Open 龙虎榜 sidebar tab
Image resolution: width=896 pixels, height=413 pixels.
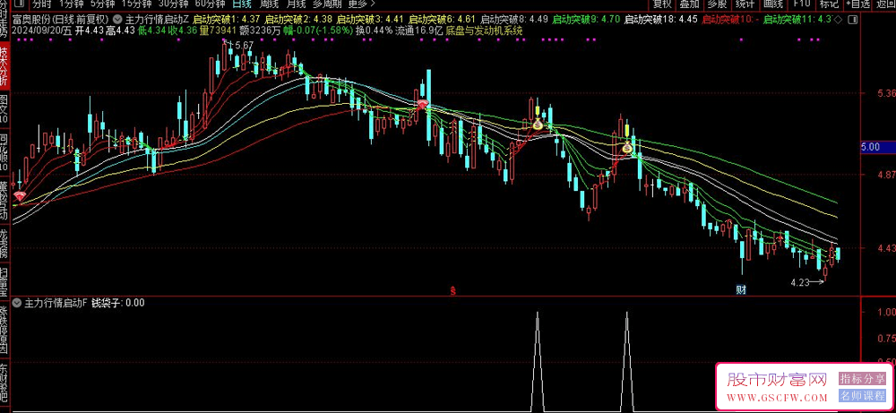point(4,242)
